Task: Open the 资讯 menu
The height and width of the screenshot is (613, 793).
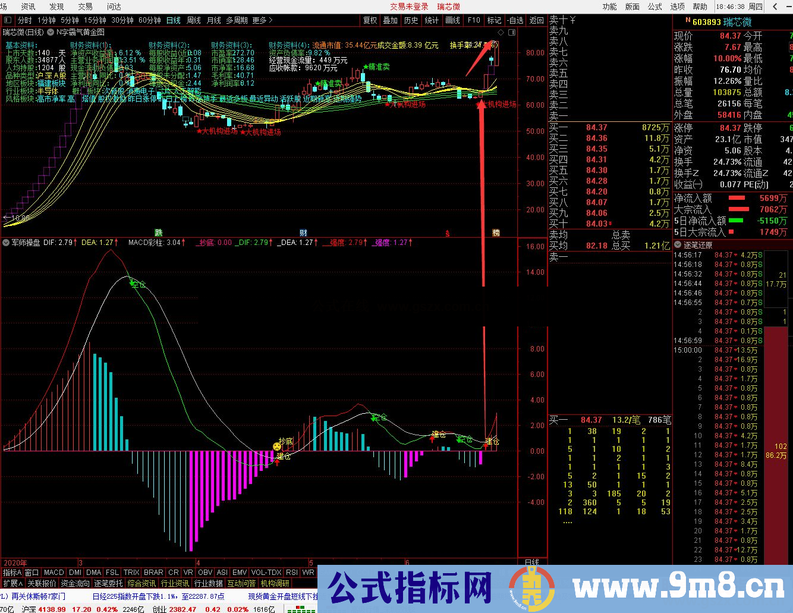Action: [28, 7]
